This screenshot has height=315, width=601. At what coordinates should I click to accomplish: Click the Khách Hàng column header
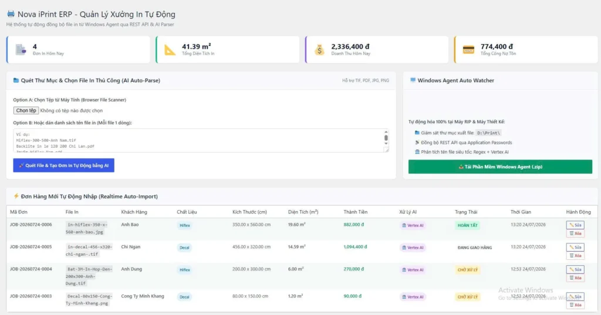134,212
